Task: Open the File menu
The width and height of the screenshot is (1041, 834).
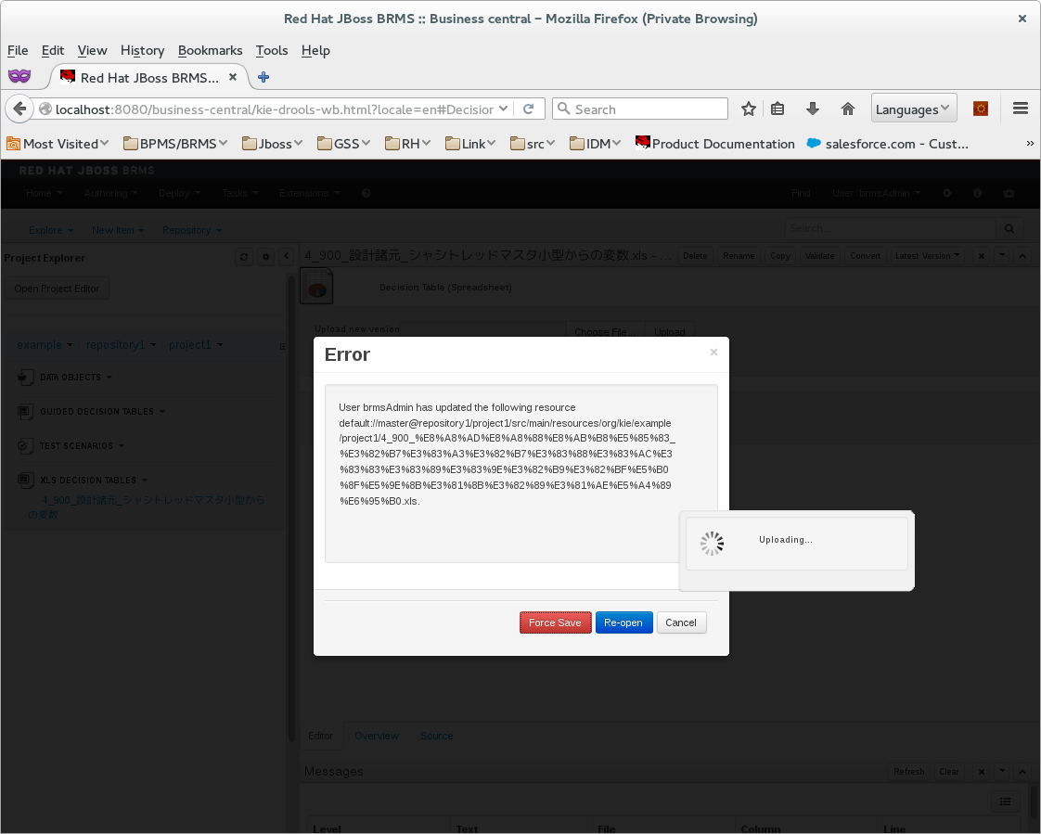Action: [x=18, y=50]
